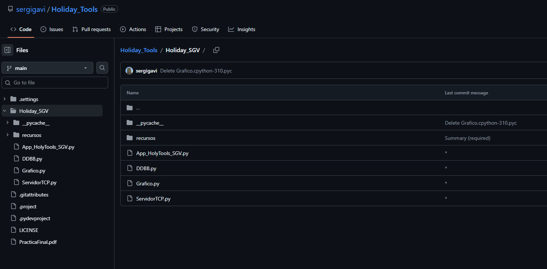Screen dimensions: 547x269
Task: Open the __pycache__ folder icon in file list
Action: click(130, 123)
